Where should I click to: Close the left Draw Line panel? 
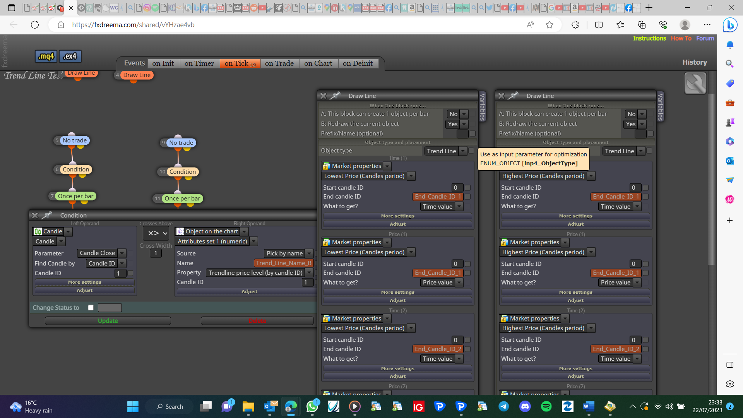[x=323, y=96]
